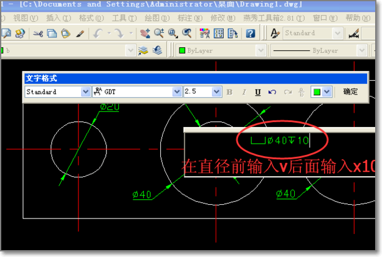Click the 确定 button
This screenshot has height=257, width=382.
point(350,91)
